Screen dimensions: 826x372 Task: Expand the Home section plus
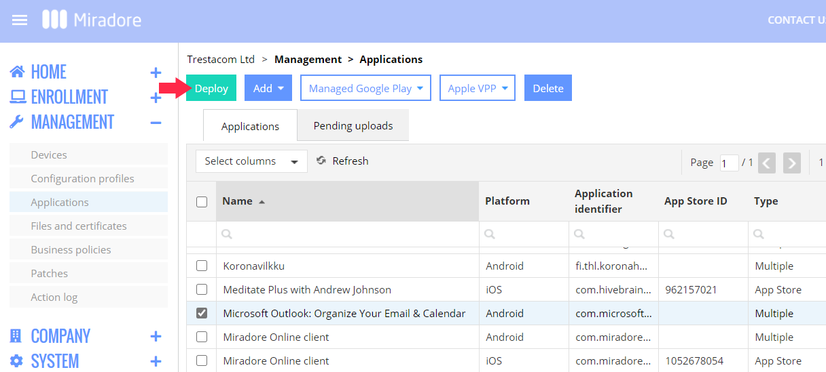(156, 73)
